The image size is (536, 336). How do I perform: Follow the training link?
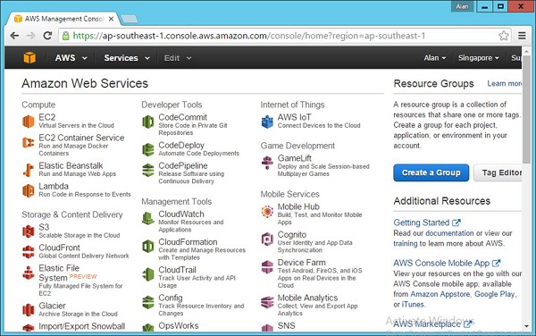[x=405, y=243]
